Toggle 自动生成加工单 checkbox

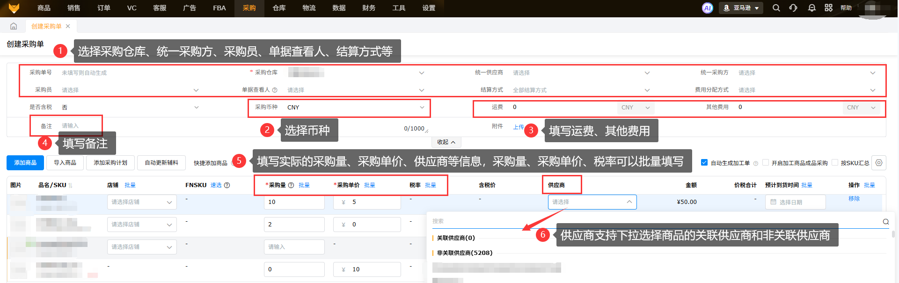tap(704, 163)
